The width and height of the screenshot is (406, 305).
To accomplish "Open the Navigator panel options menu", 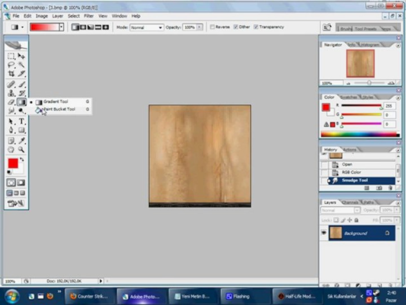I will [398, 45].
